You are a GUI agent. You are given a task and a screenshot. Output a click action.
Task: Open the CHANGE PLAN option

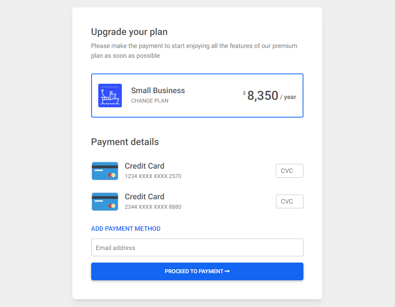click(x=149, y=101)
